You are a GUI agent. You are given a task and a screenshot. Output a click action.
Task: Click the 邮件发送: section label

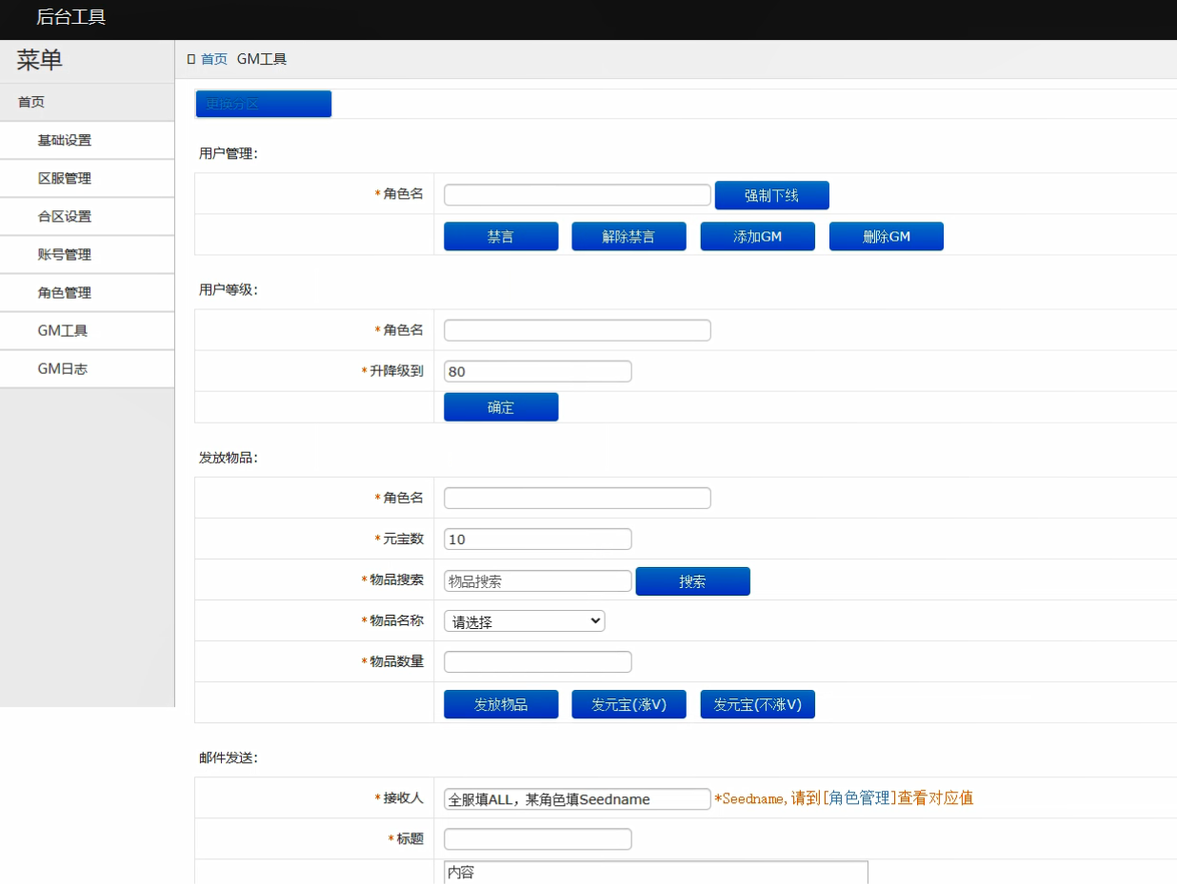coord(229,758)
